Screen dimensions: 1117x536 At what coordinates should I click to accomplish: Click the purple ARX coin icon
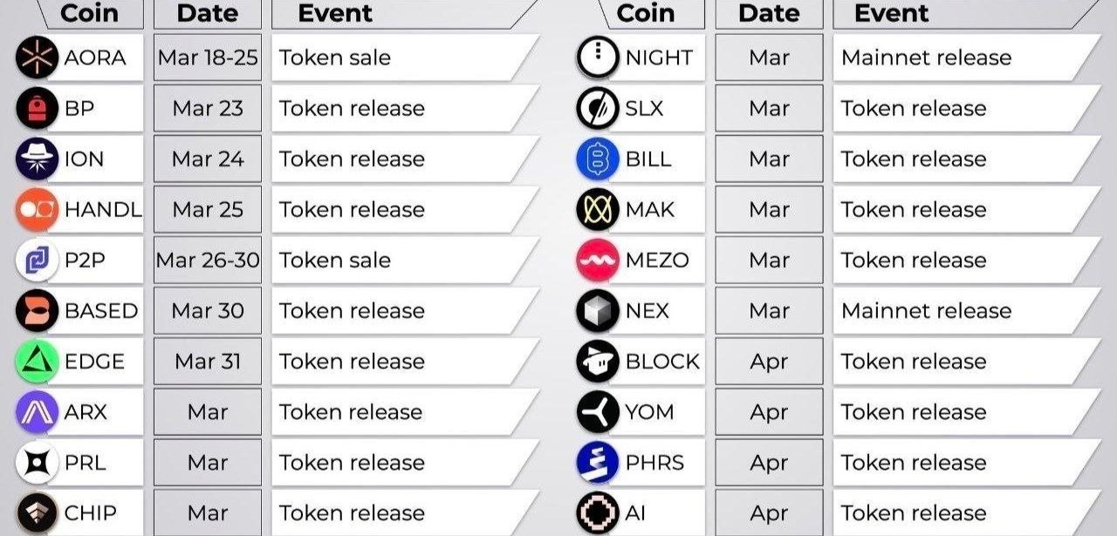(x=37, y=411)
